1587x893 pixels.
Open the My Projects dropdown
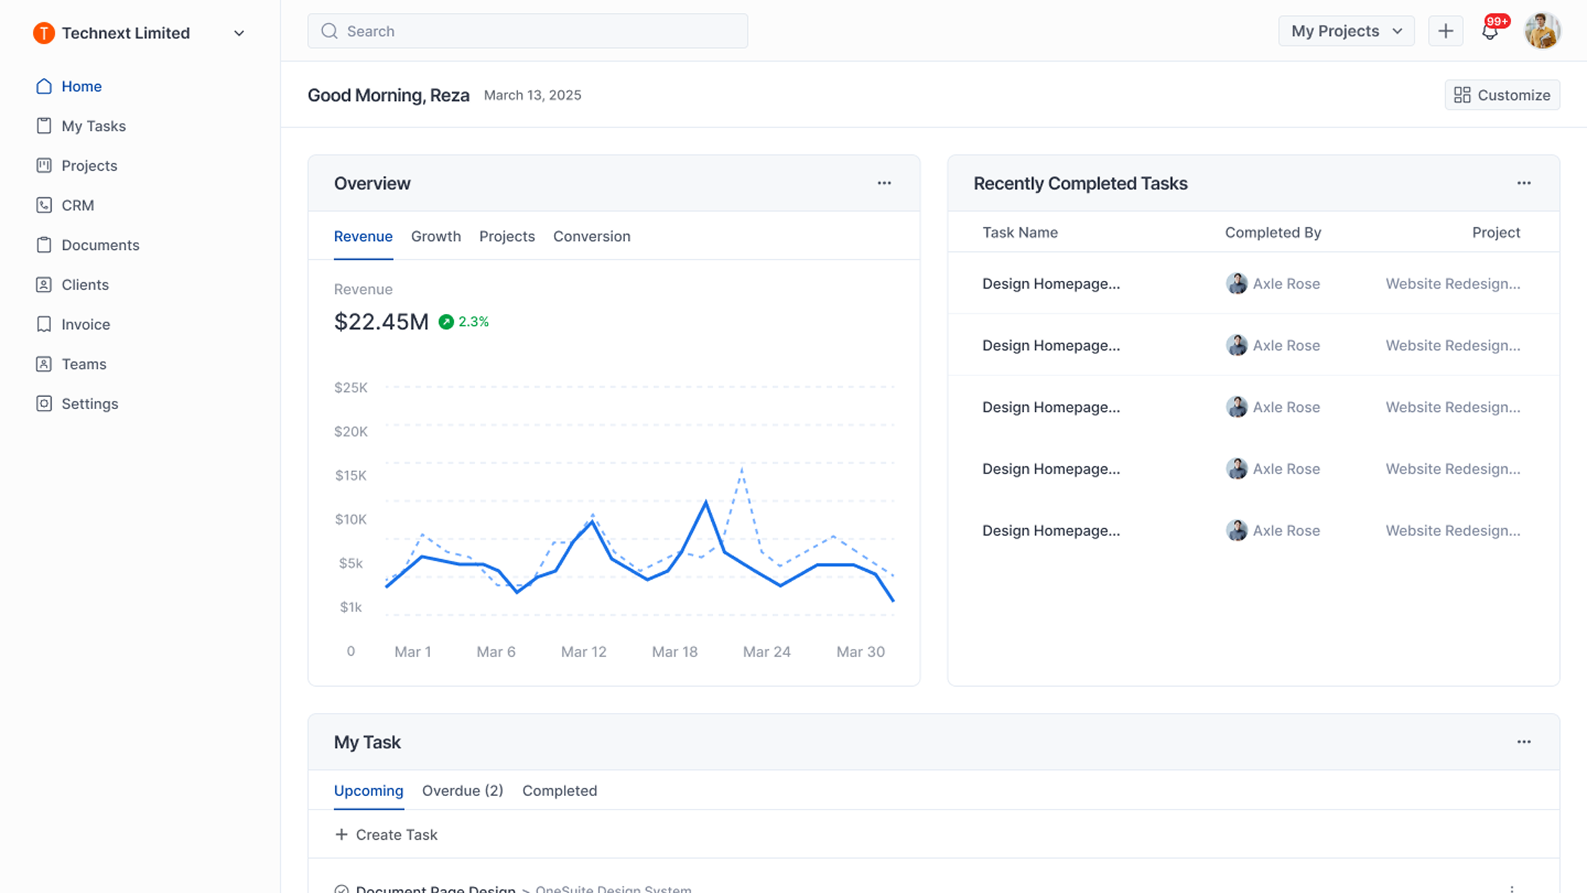1346,31
